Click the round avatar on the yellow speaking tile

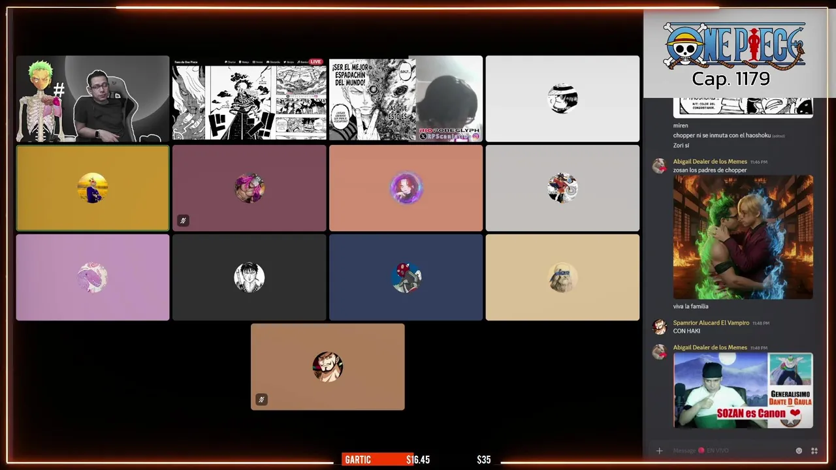[x=93, y=188]
